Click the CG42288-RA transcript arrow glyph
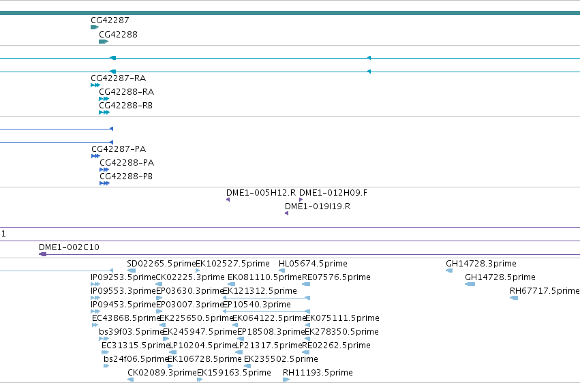The height and width of the screenshot is (383, 580). pyautogui.click(x=104, y=99)
